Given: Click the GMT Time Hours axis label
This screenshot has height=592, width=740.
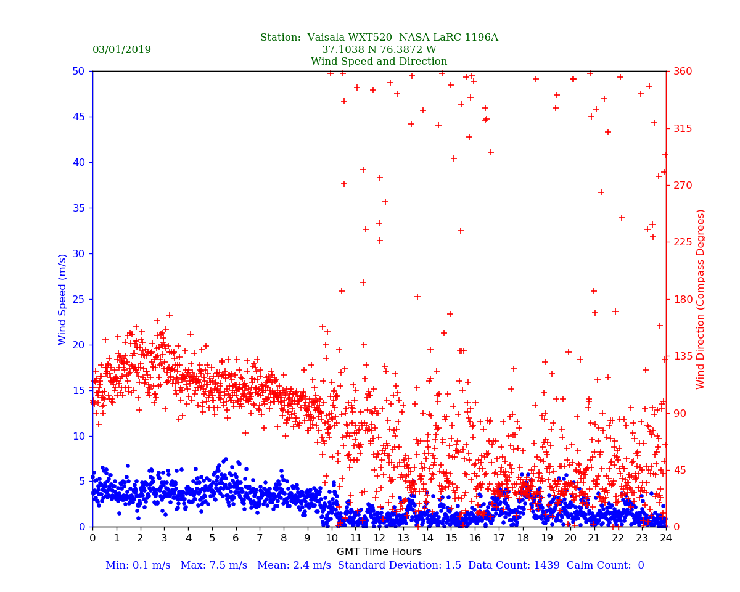Looking at the screenshot, I should (x=379, y=552).
